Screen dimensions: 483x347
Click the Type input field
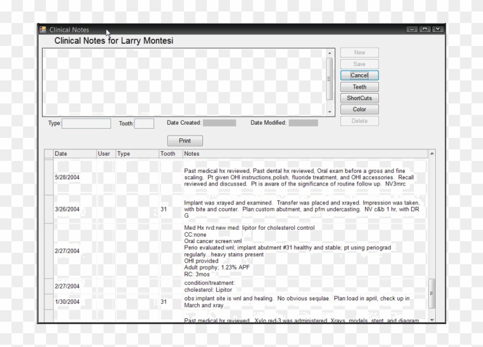[x=86, y=123]
